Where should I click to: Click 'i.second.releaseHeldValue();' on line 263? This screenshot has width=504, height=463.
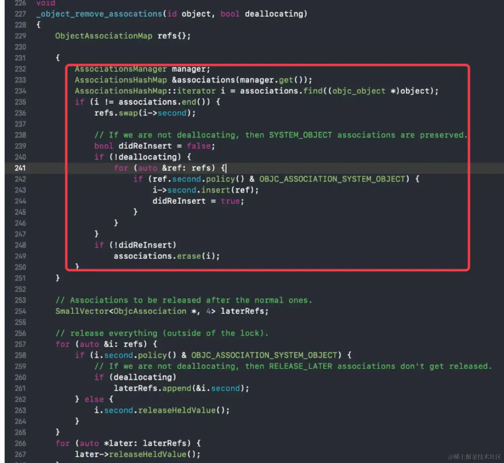coord(162,410)
